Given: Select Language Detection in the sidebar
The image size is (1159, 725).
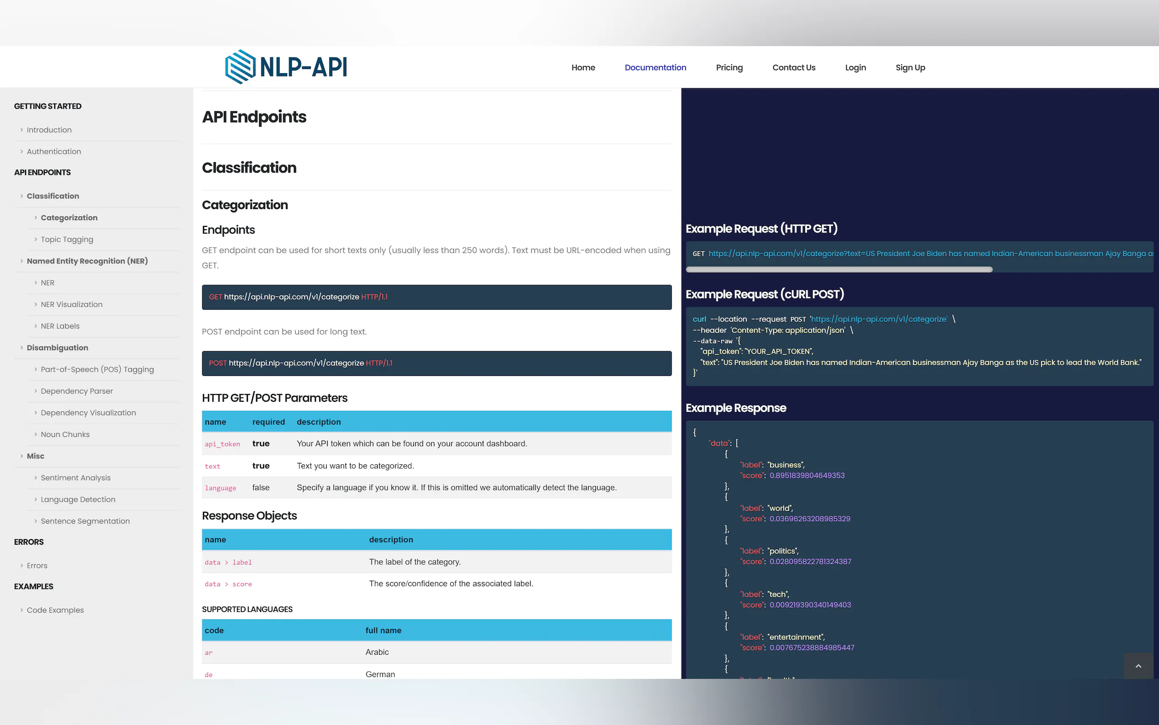Looking at the screenshot, I should click(x=78, y=499).
